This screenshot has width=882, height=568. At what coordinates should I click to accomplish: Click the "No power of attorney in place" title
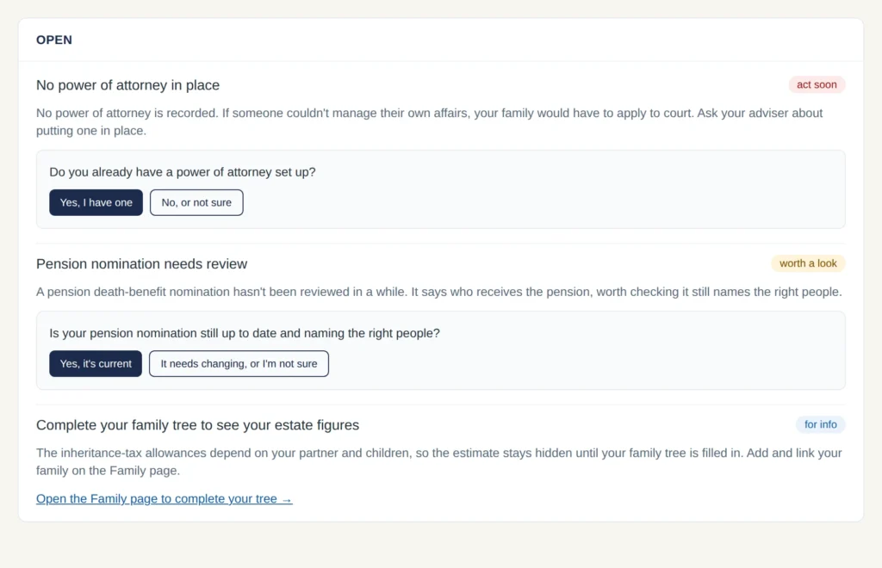pos(127,85)
